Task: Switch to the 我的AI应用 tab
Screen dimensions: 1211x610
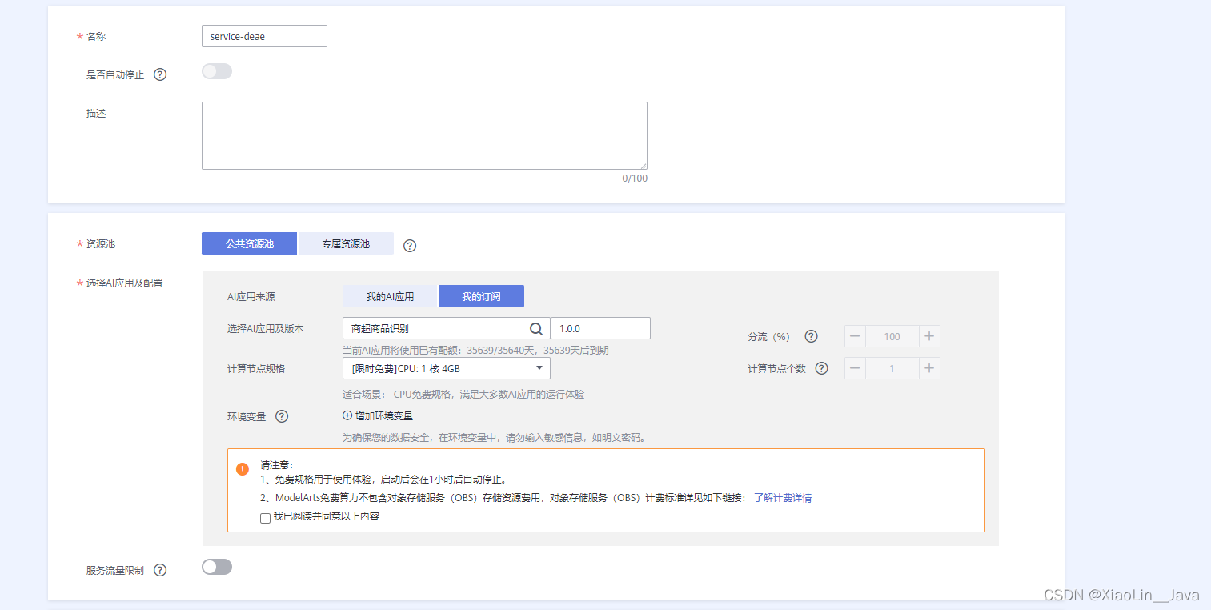Action: point(390,295)
